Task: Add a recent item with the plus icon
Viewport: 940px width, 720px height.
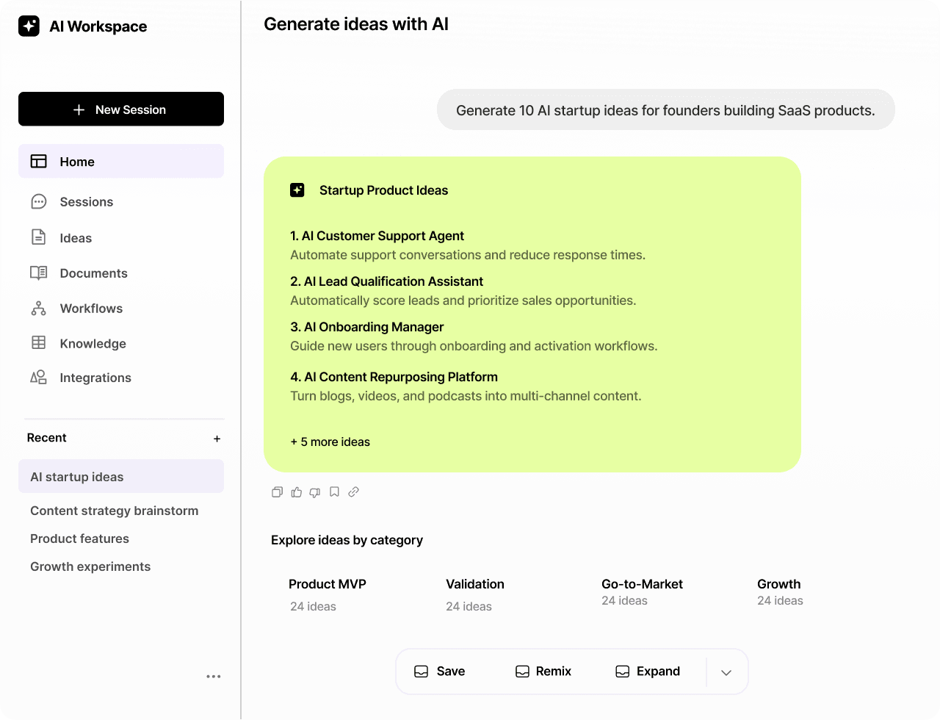Action: point(217,439)
